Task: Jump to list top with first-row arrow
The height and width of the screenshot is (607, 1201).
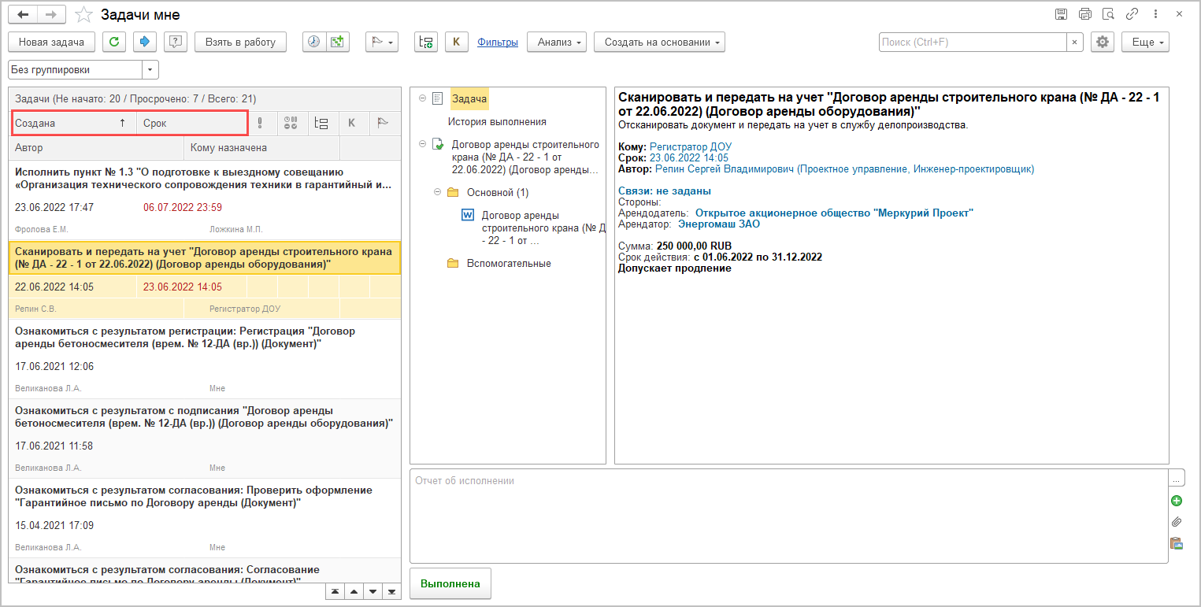Action: tap(335, 592)
